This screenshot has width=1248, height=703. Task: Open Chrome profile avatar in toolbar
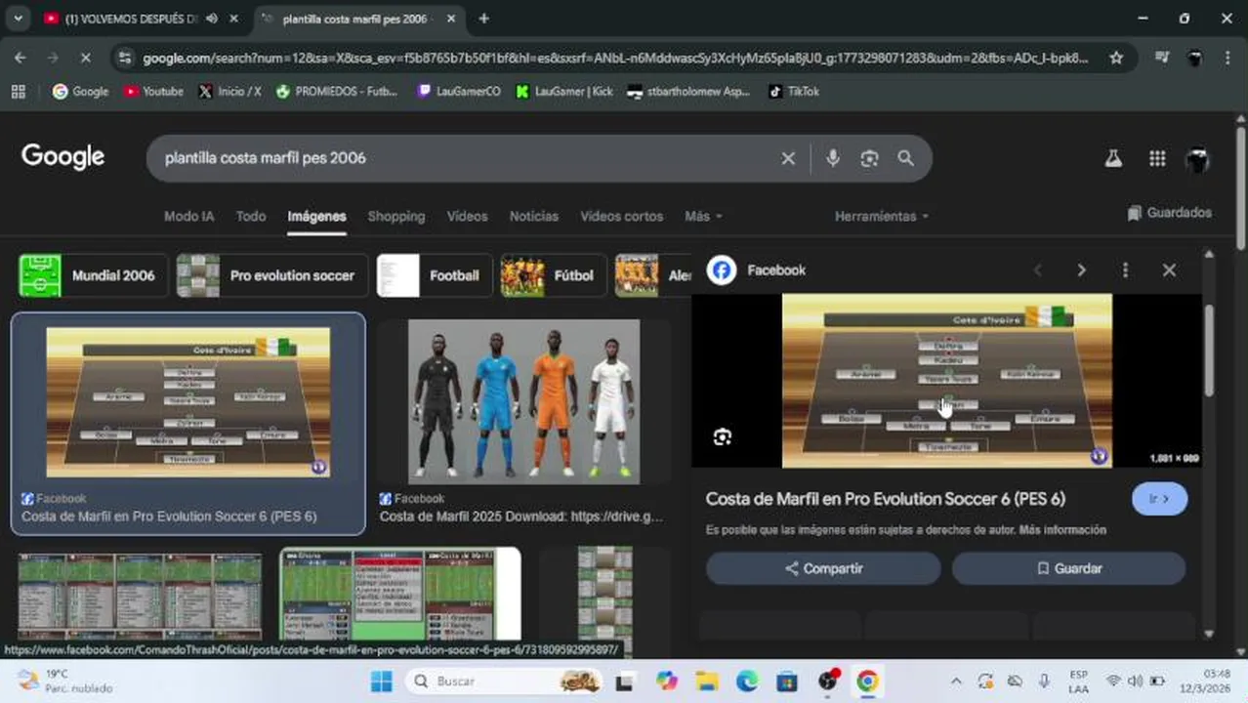[1194, 59]
